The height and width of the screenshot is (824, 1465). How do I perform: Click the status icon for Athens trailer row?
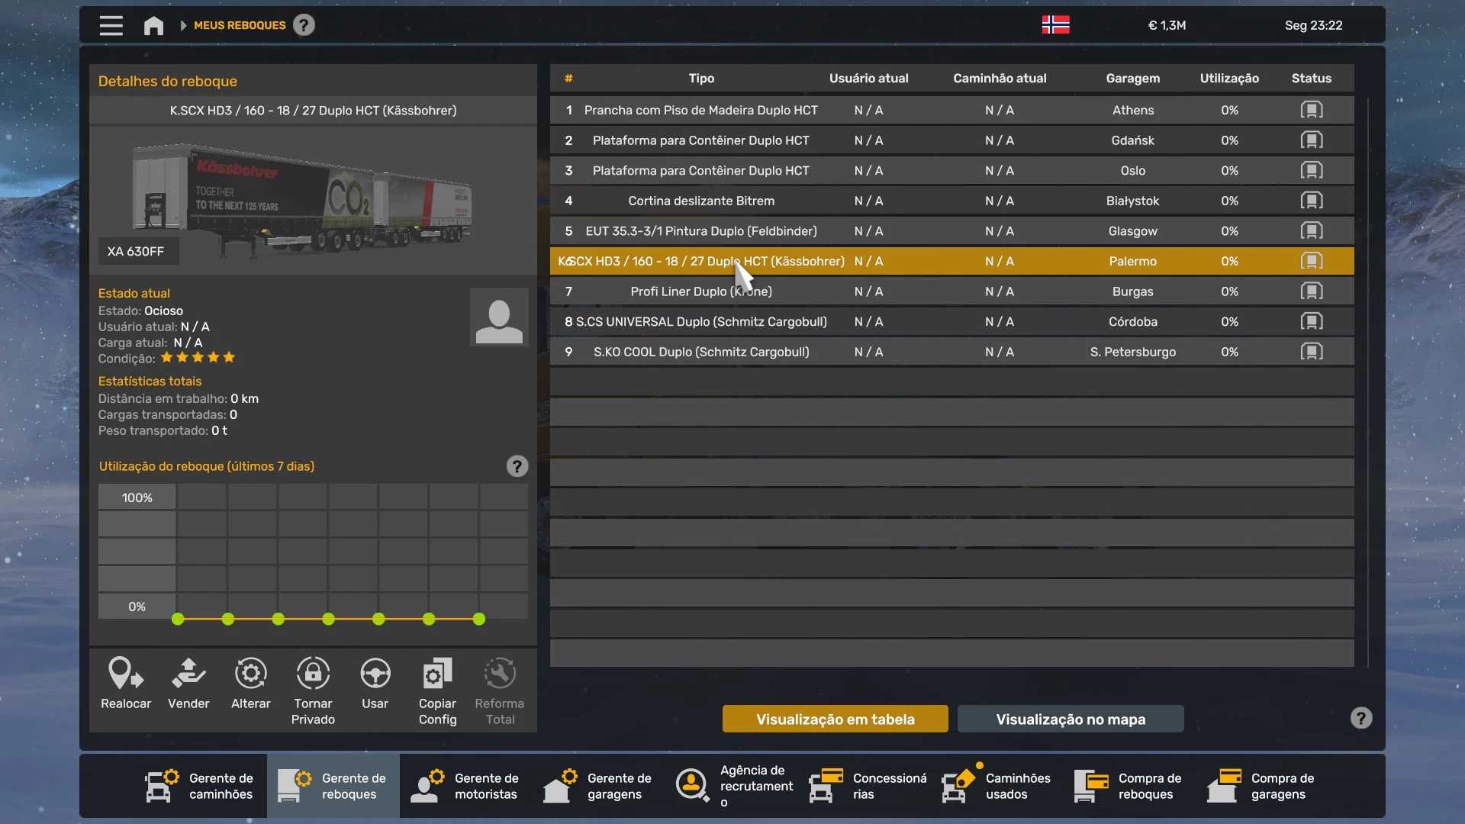(x=1311, y=111)
